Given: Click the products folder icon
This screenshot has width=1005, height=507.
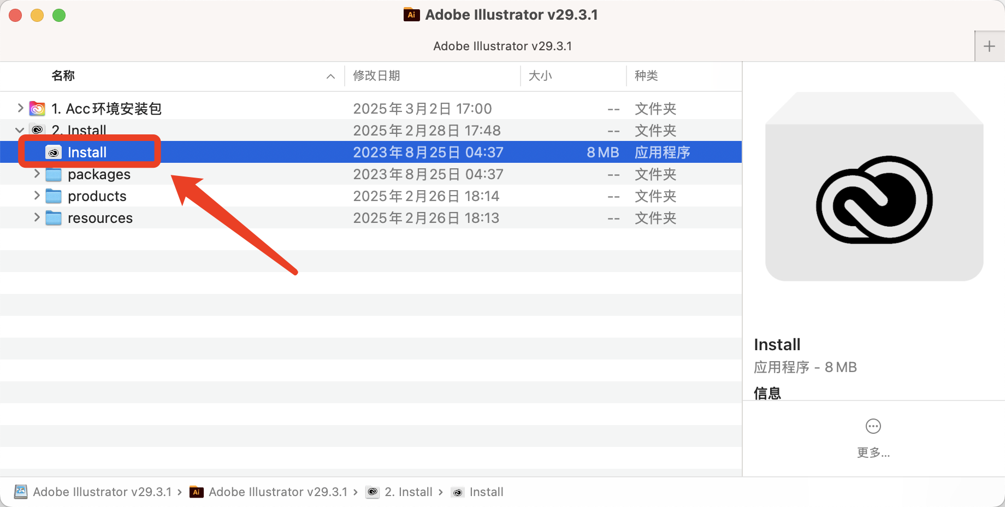Looking at the screenshot, I should point(54,196).
